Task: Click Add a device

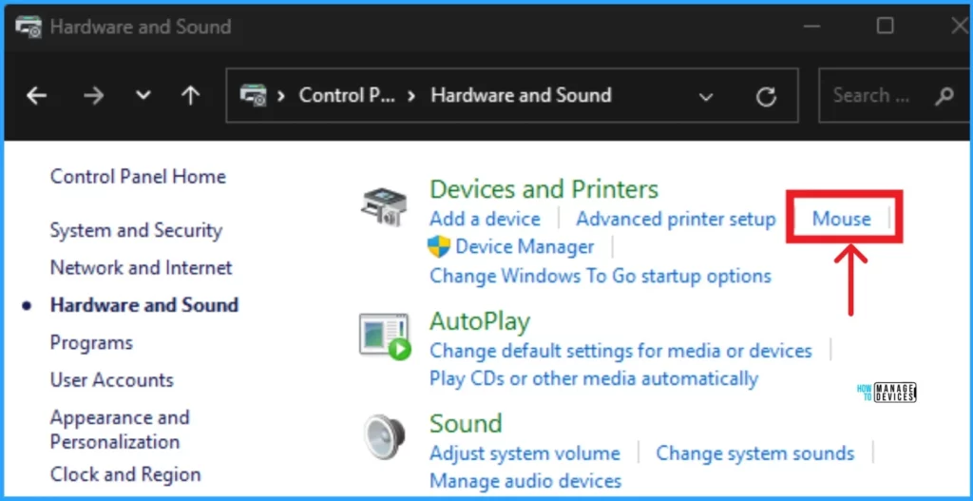Action: click(x=485, y=220)
